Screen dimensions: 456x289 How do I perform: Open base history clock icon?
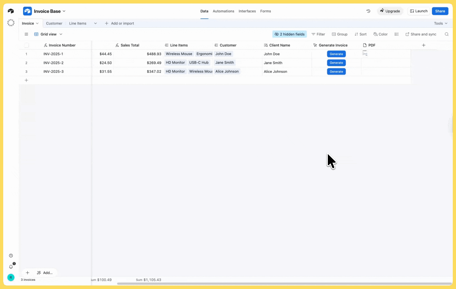pos(368,11)
